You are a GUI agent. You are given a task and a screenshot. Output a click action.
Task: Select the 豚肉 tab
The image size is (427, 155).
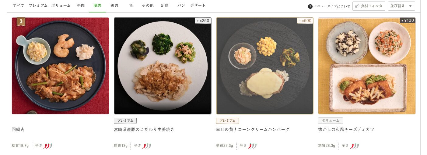pyautogui.click(x=97, y=6)
